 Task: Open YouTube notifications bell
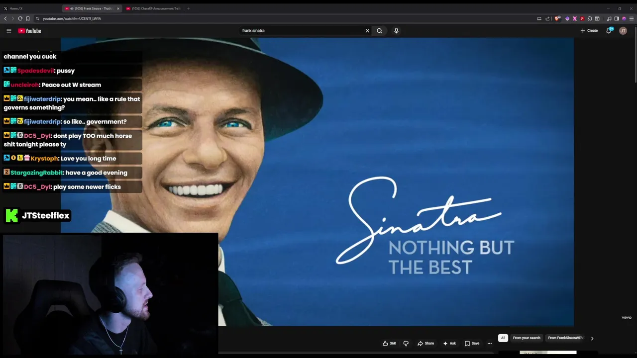click(x=609, y=31)
